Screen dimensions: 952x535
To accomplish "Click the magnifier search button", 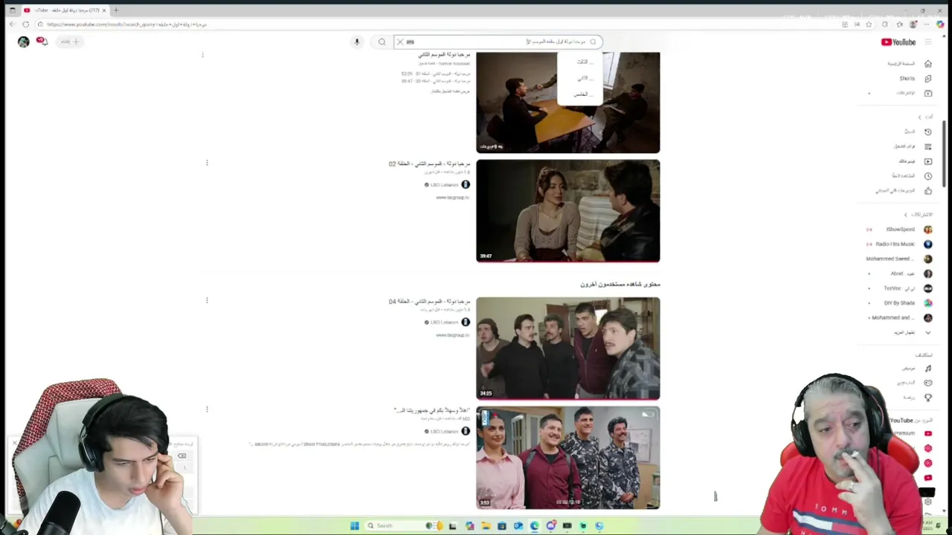I will pyautogui.click(x=382, y=42).
